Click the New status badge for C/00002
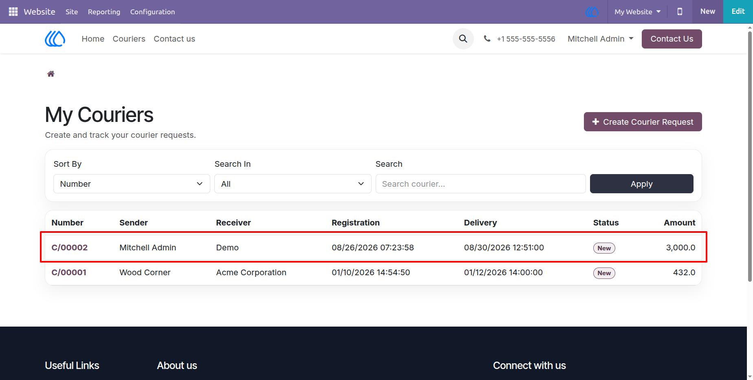Viewport: 753px width, 380px height. click(x=604, y=248)
